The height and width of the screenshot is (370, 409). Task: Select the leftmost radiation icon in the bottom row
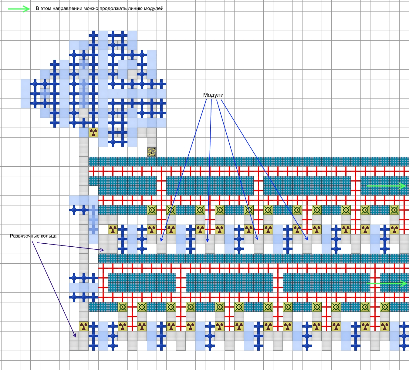[84, 326]
